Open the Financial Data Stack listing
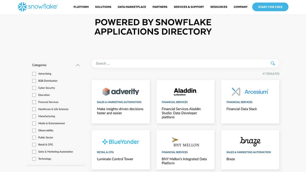Viewport: 306px width, 172px height. (x=242, y=109)
